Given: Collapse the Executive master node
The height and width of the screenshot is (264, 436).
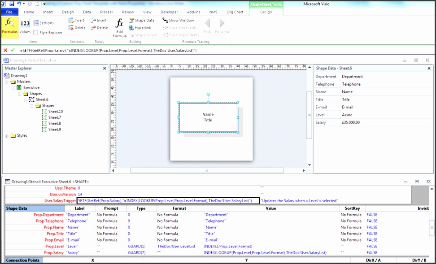Looking at the screenshot, I should (x=13, y=87).
